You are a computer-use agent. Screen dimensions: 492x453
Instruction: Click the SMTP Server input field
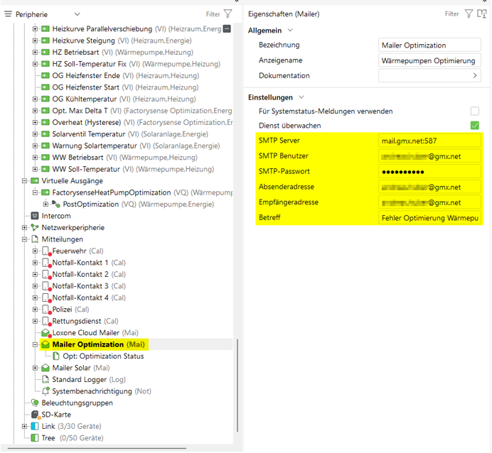click(x=429, y=141)
